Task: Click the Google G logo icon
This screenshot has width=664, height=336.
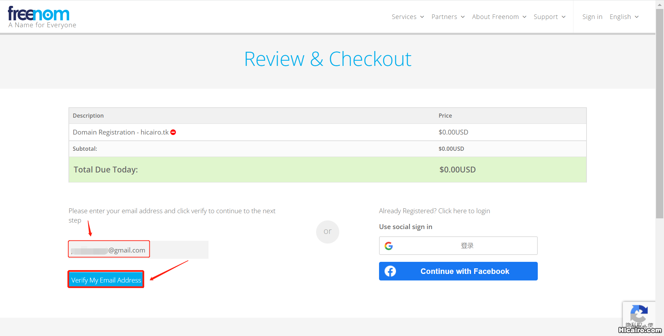Action: (x=389, y=246)
